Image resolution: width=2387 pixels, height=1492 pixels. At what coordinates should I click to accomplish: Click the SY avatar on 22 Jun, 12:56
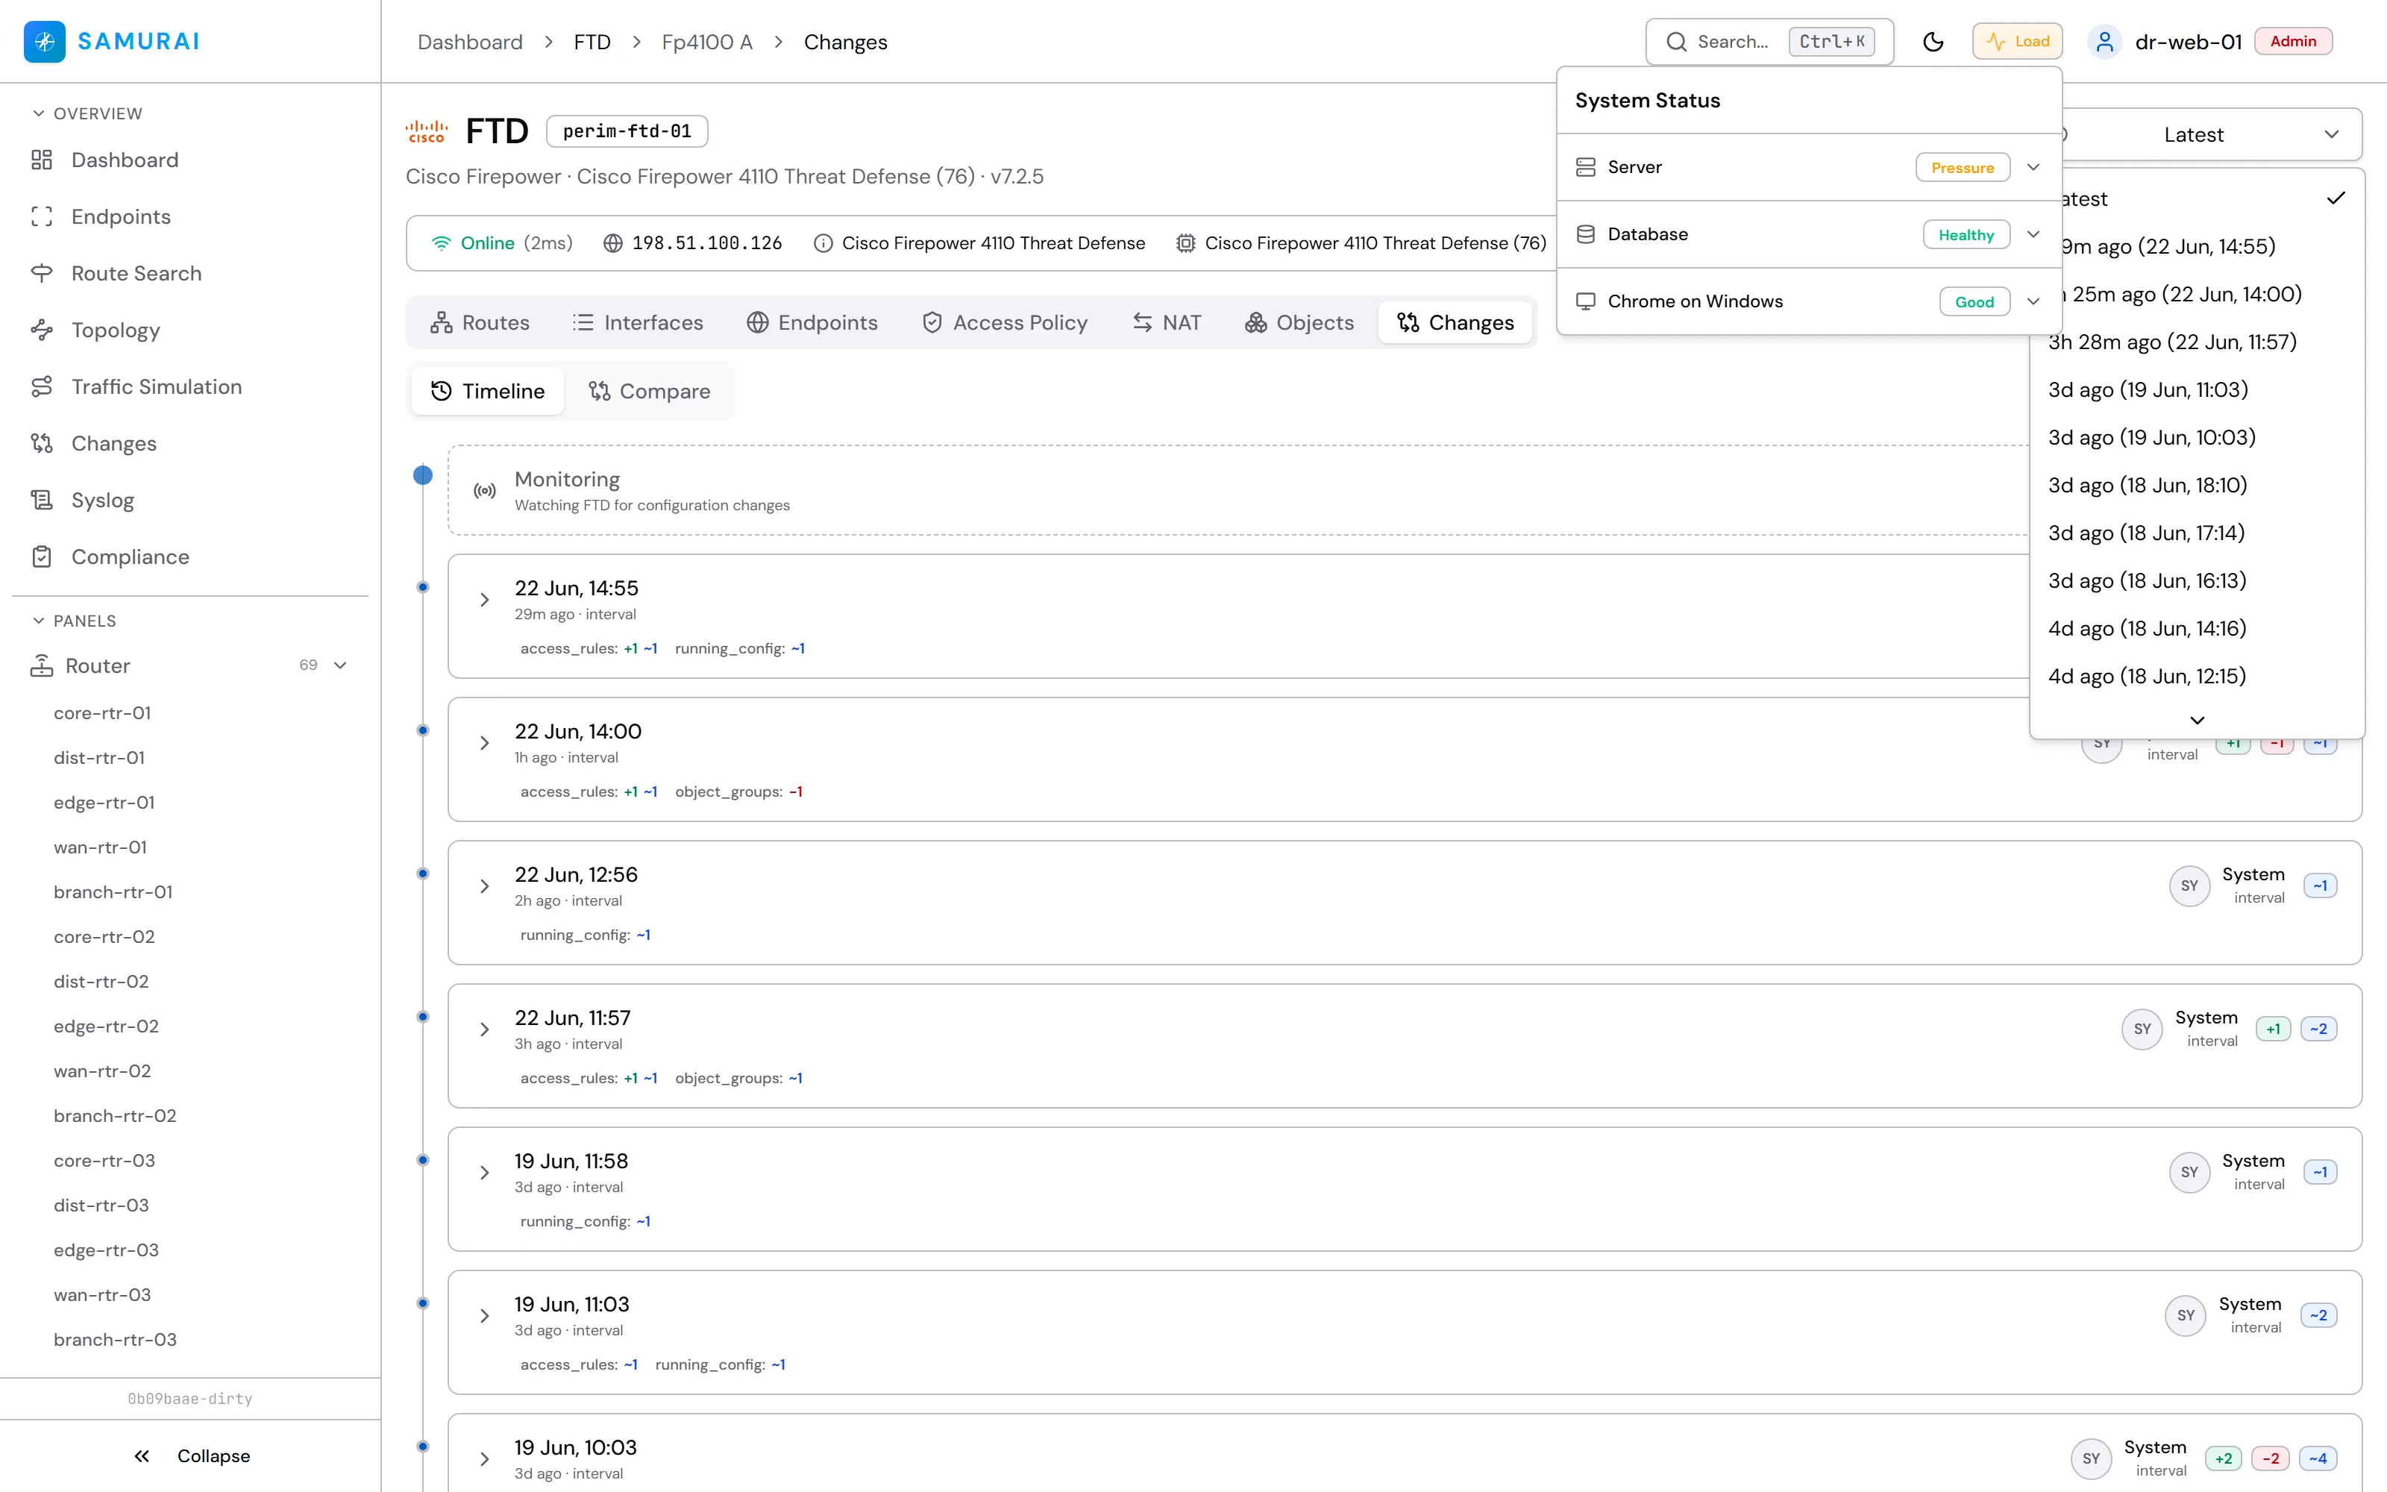click(2189, 886)
